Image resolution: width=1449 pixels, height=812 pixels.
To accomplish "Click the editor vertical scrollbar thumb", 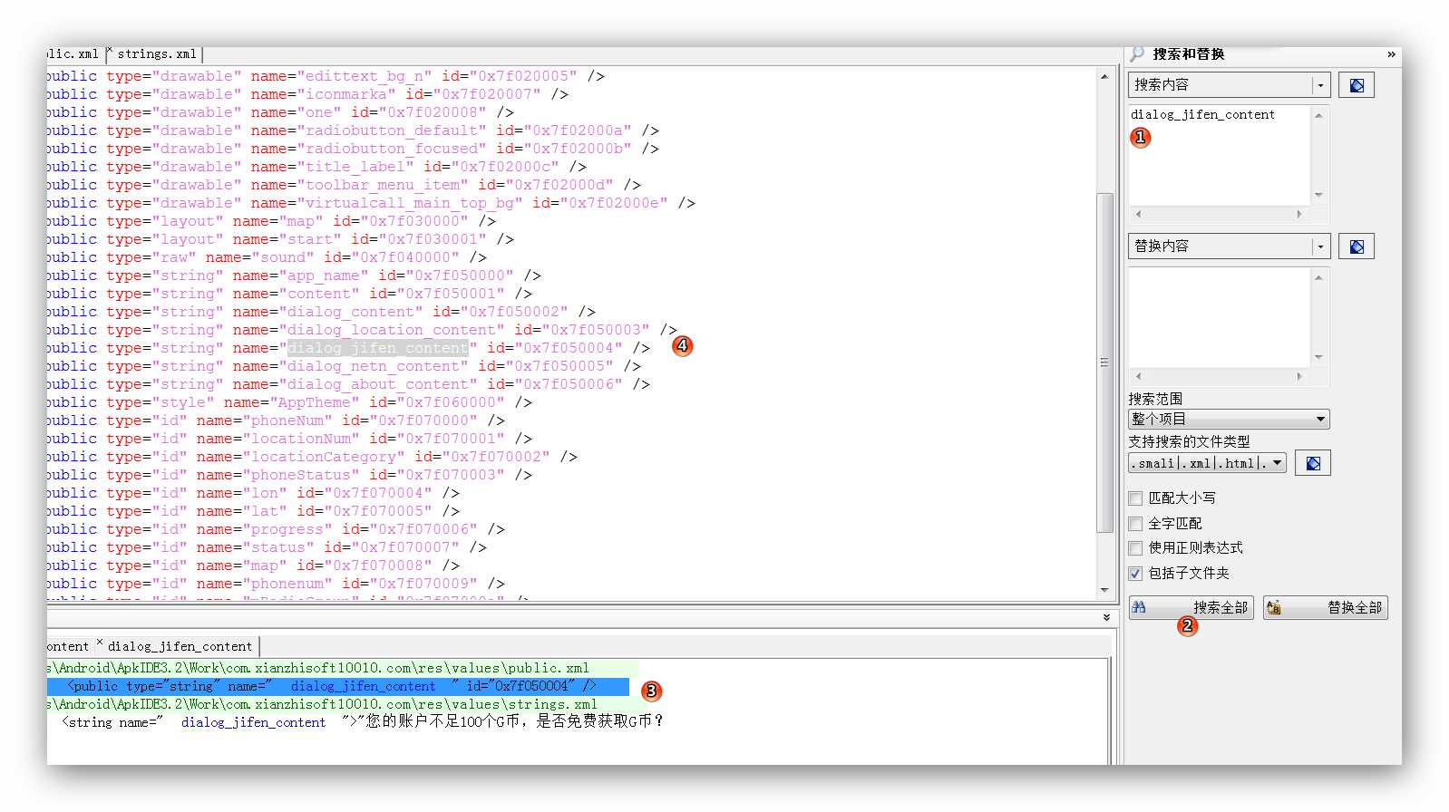I will [1104, 362].
